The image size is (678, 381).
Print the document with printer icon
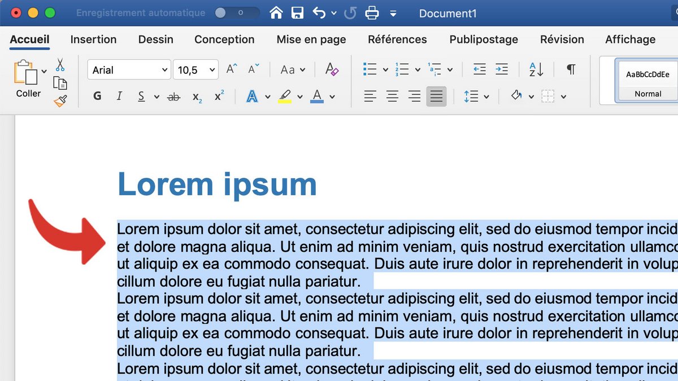click(372, 12)
